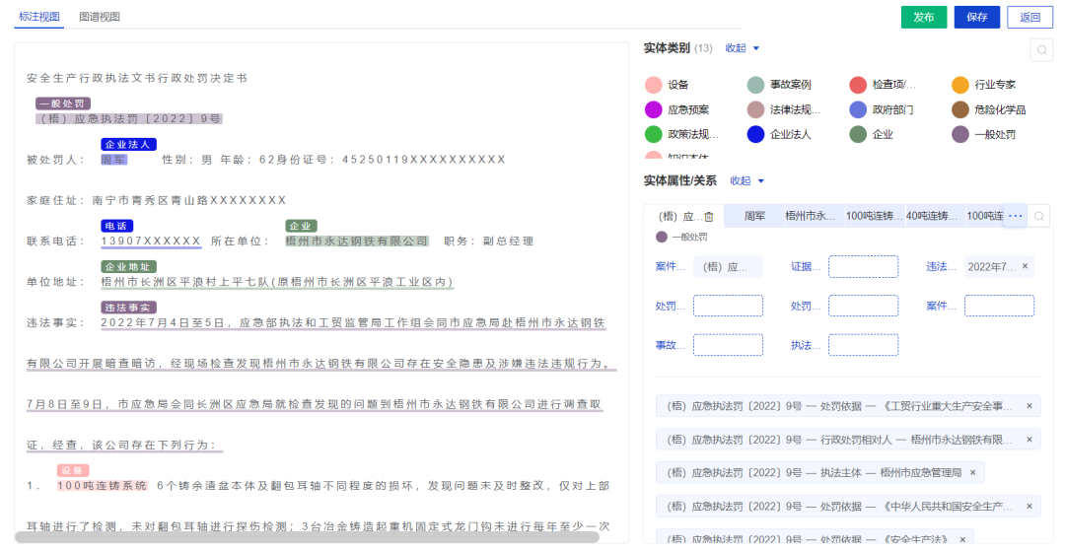Viewport: 1065px width, 552px height.
Task: Click the search icon beside 实体类别
Action: tap(1040, 50)
